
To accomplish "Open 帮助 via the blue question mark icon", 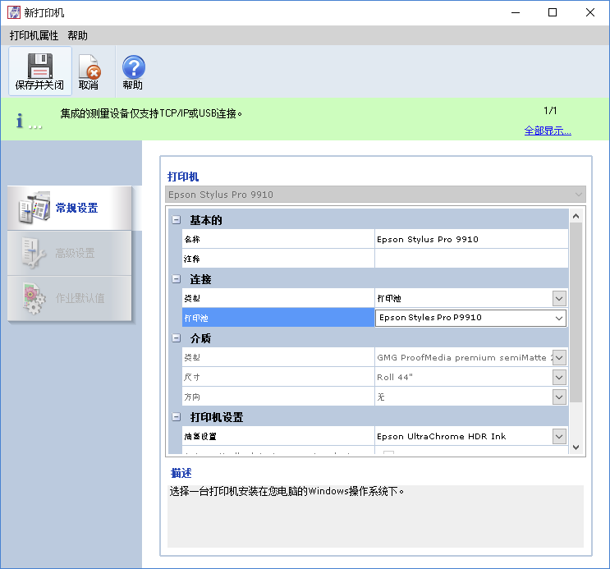I will [133, 67].
